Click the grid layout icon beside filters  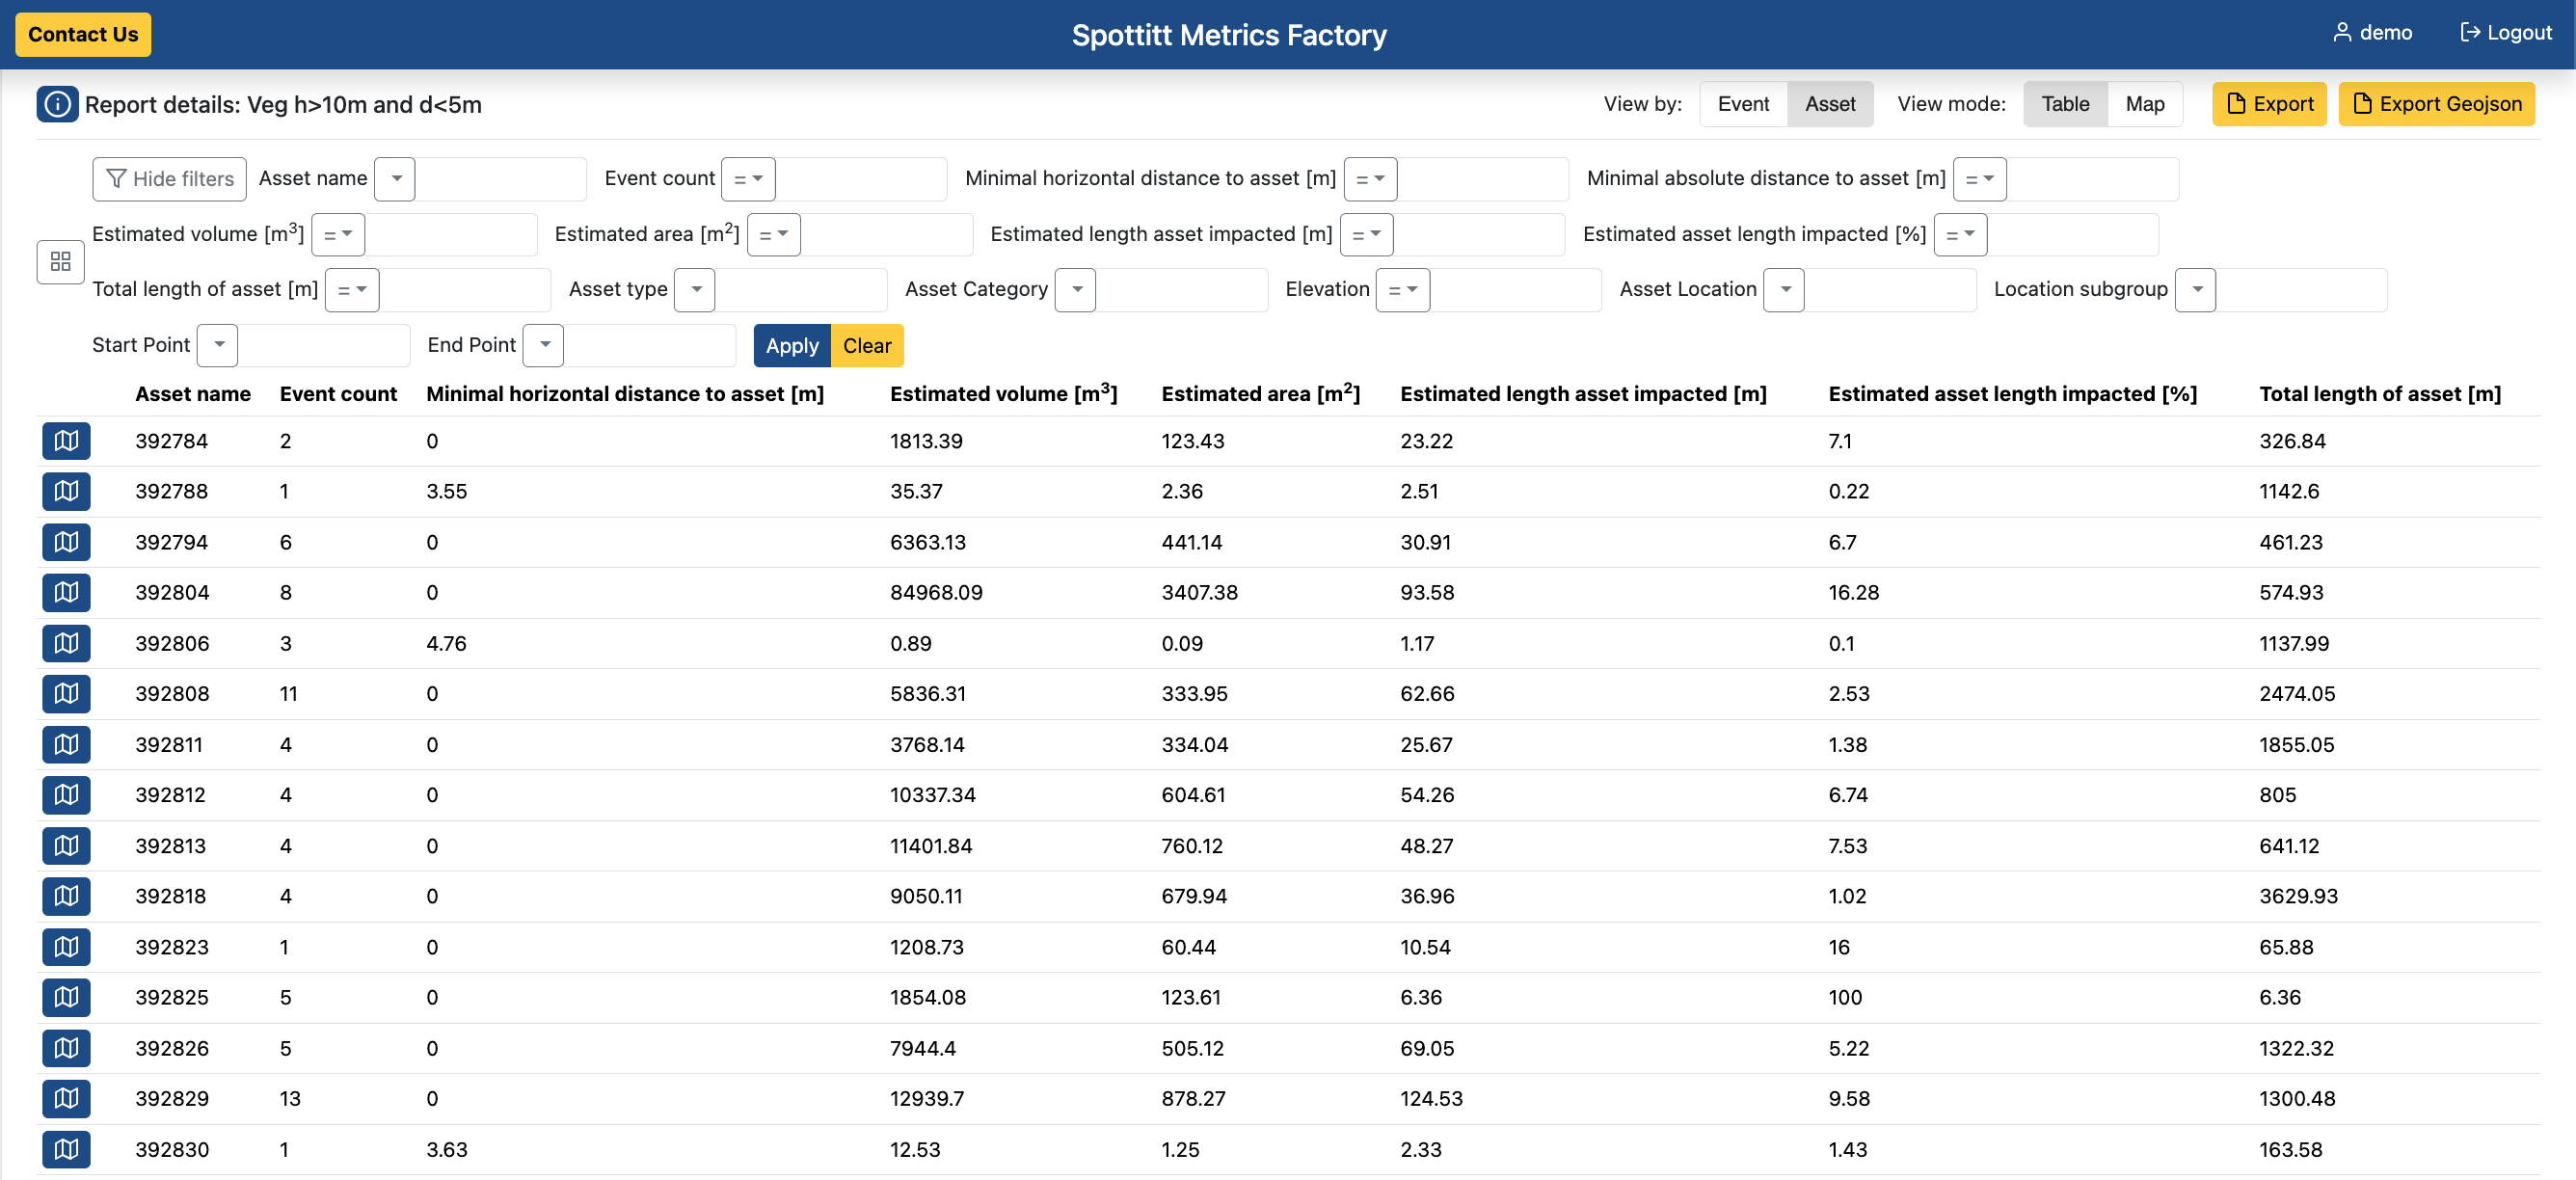tap(60, 261)
